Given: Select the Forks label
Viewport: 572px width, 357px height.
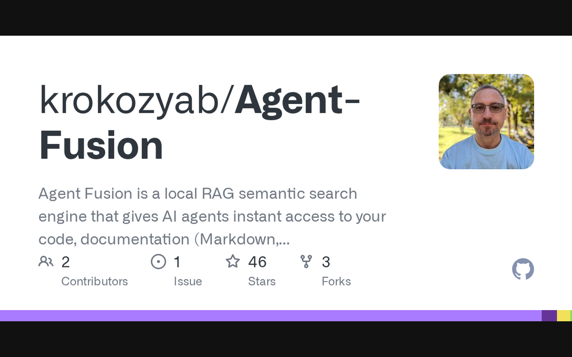Looking at the screenshot, I should click(x=336, y=282).
